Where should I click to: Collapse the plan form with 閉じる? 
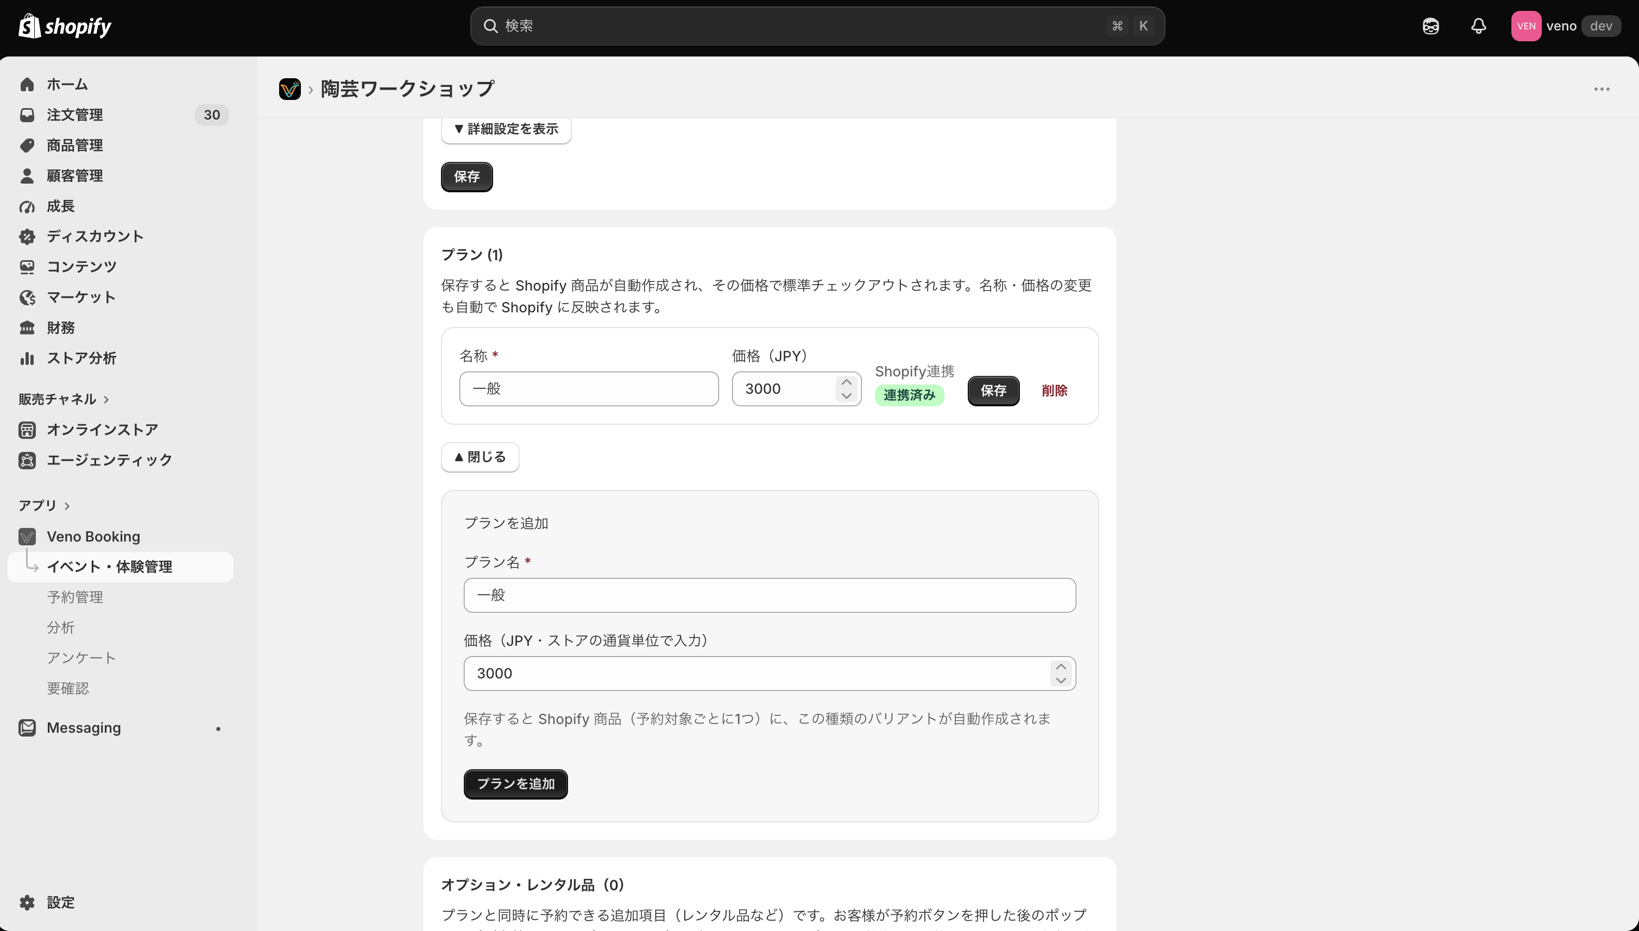click(480, 457)
